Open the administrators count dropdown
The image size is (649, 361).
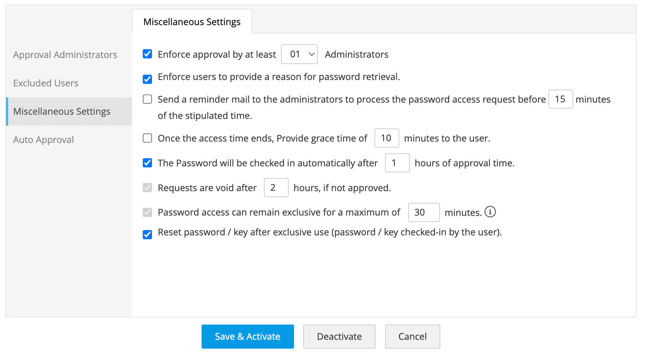point(299,54)
